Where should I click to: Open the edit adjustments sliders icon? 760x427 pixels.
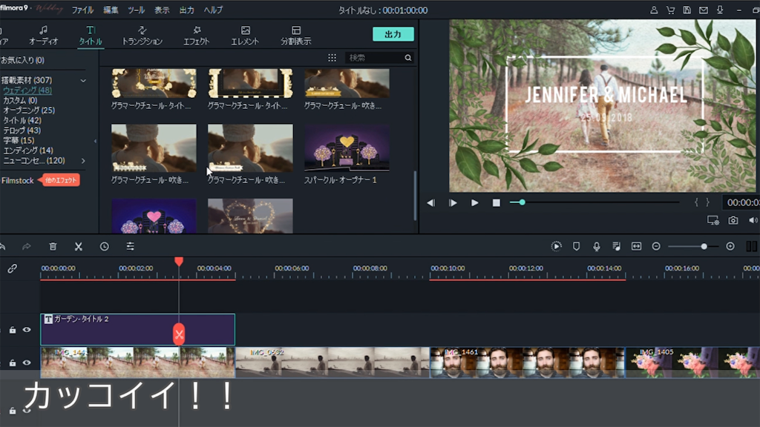[130, 246]
